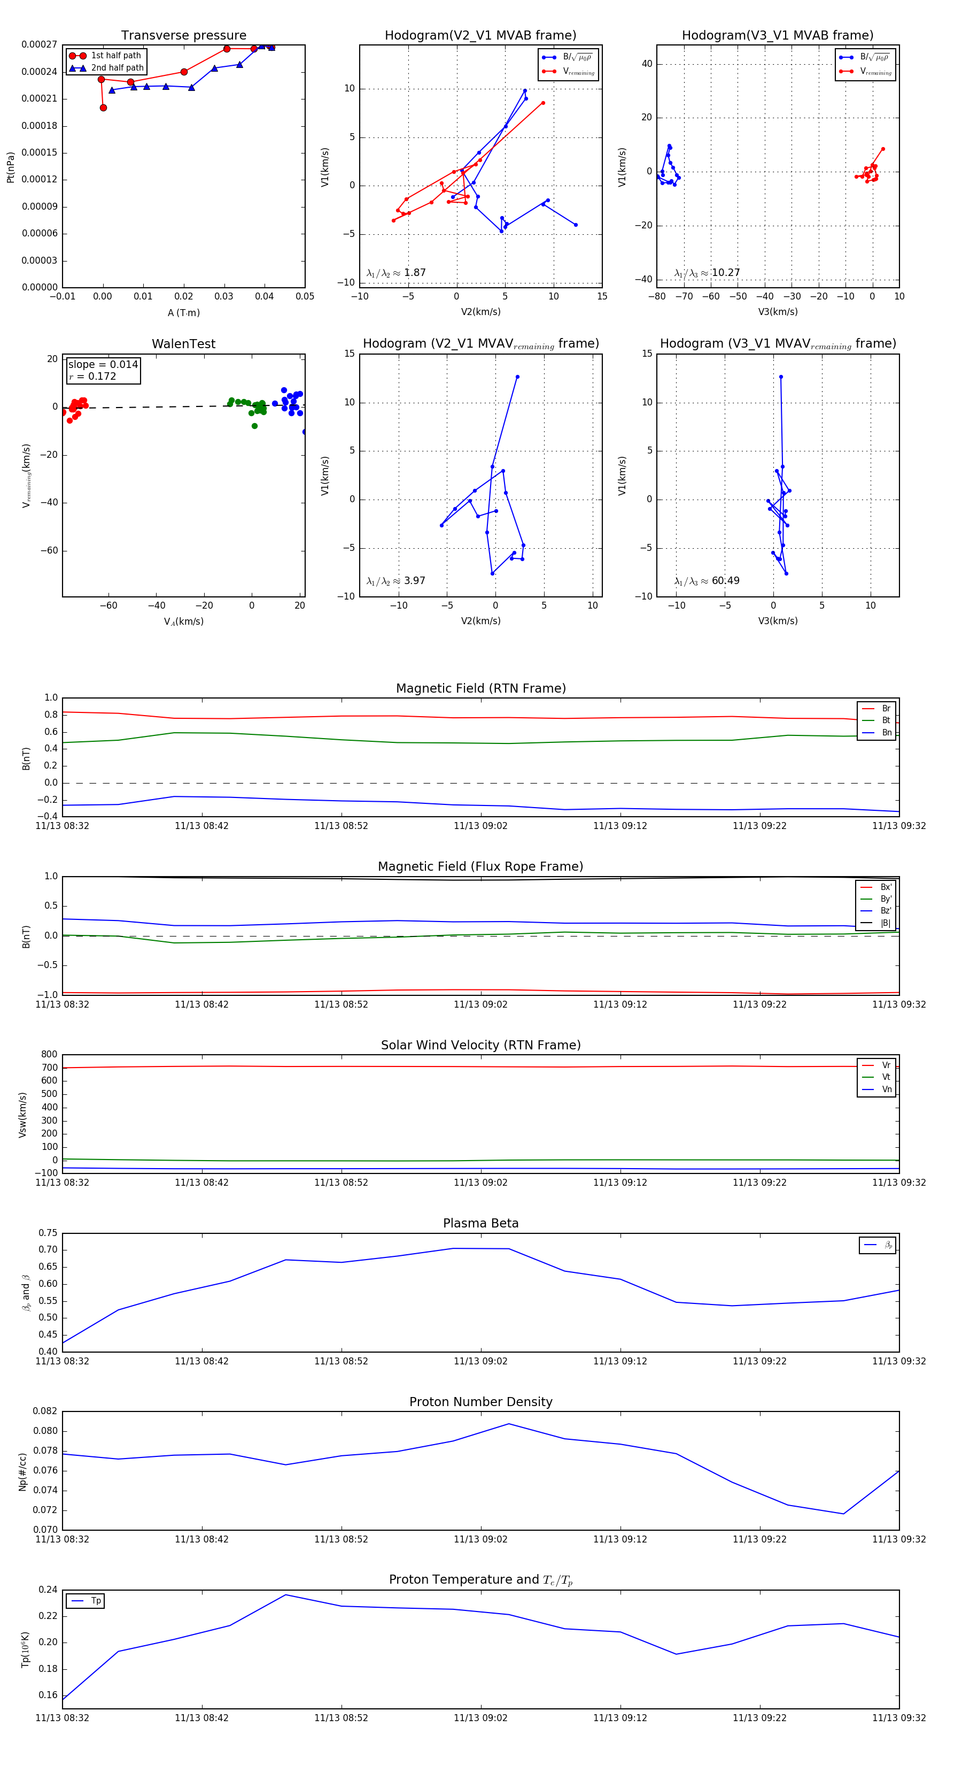This screenshot has height=1765, width=962.
Task: Click the 'Np(#/cc)' y-axis label
Action: point(22,1471)
